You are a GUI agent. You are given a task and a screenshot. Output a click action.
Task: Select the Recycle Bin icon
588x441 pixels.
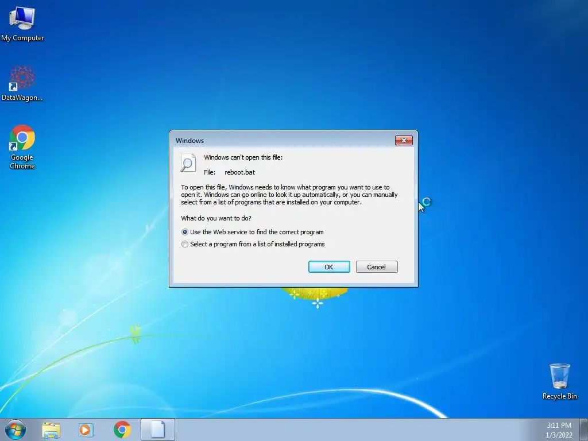pyautogui.click(x=559, y=381)
